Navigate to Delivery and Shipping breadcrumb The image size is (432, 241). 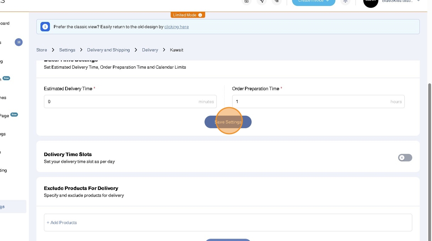click(x=108, y=50)
